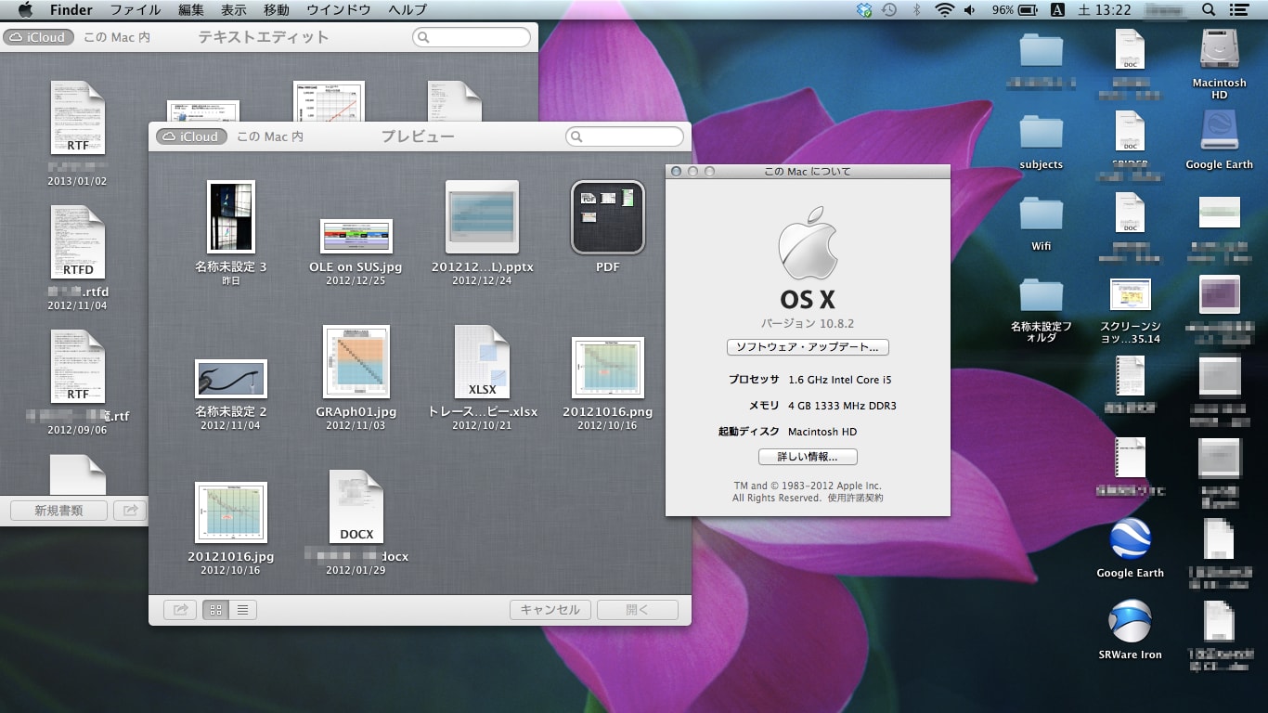Screen dimensions: 1268x713
Task: Open the Finder menu
Action: (71, 10)
